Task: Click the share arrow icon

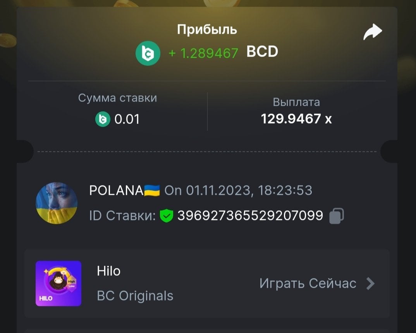Action: pos(373,32)
